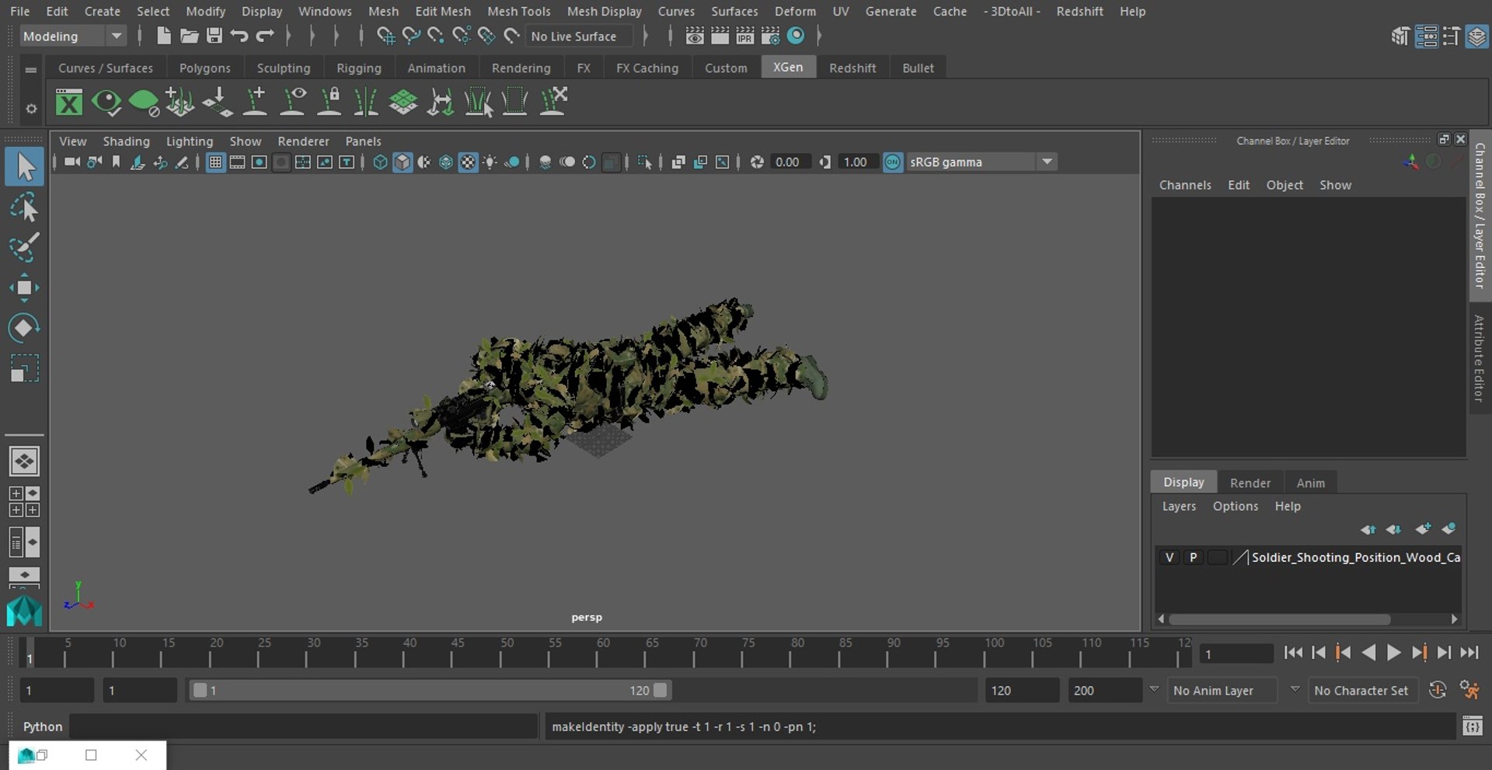Screen dimensions: 1492x770
Task: Open the Modeling menu set dropdown
Action: coord(72,36)
